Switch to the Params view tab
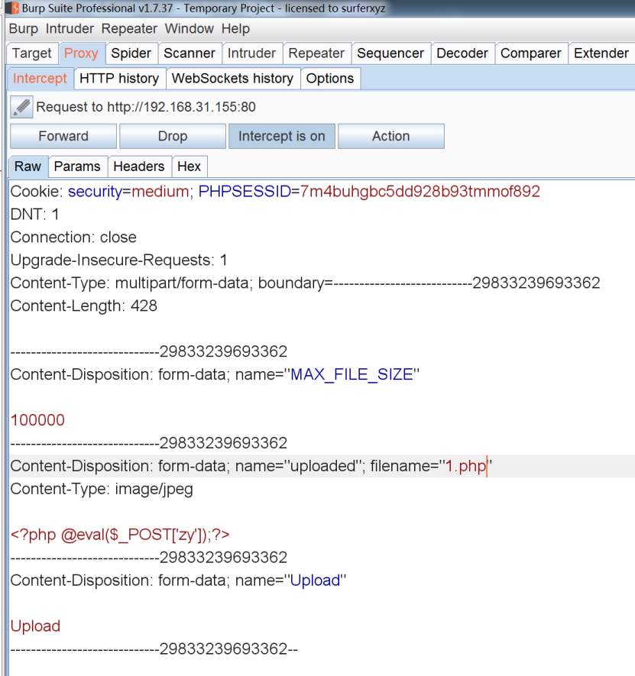Viewport: 635px width, 676px height. tap(77, 167)
